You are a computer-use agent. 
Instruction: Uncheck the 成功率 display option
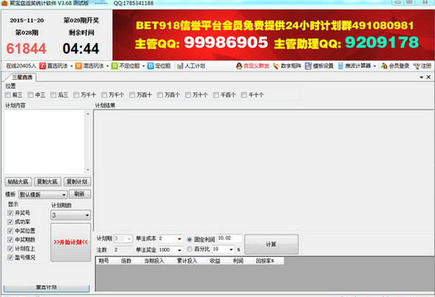tap(10, 222)
